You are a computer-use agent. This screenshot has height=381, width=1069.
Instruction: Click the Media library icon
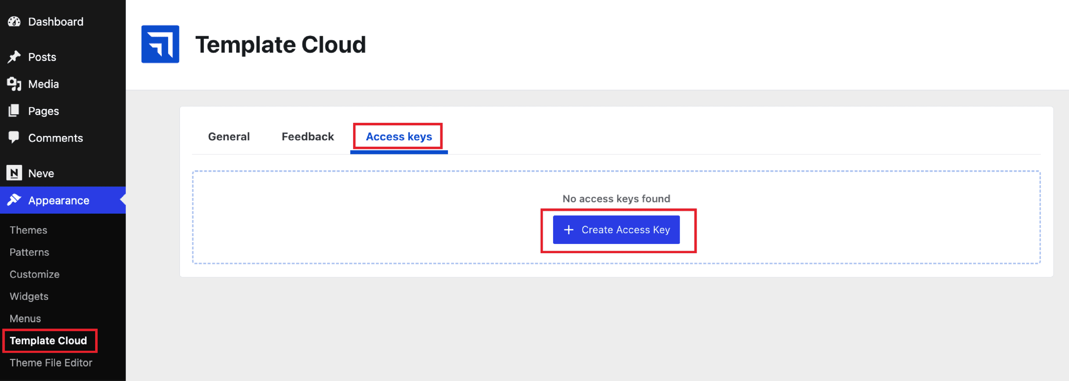click(x=14, y=84)
